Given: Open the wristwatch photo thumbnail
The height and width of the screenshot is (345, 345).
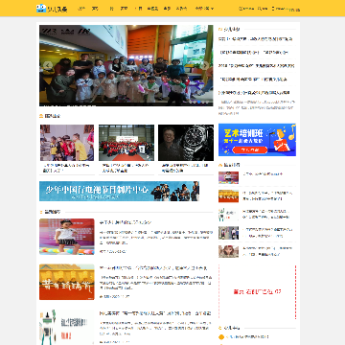Looking at the screenshot, I should (x=186, y=143).
